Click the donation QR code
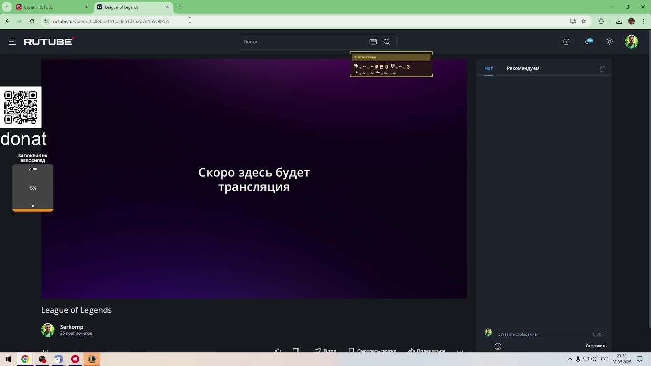This screenshot has height=366, width=651. (x=20, y=107)
